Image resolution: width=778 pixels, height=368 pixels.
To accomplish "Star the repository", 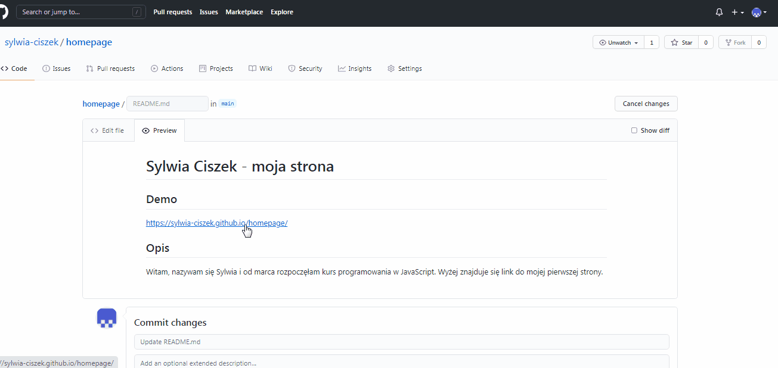I will (x=681, y=42).
